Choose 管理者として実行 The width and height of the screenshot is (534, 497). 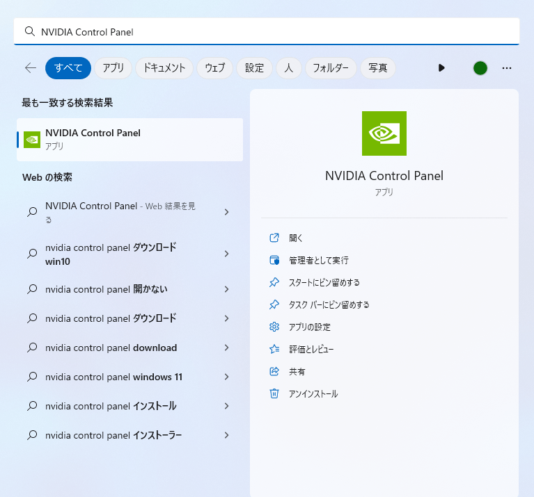pos(319,261)
